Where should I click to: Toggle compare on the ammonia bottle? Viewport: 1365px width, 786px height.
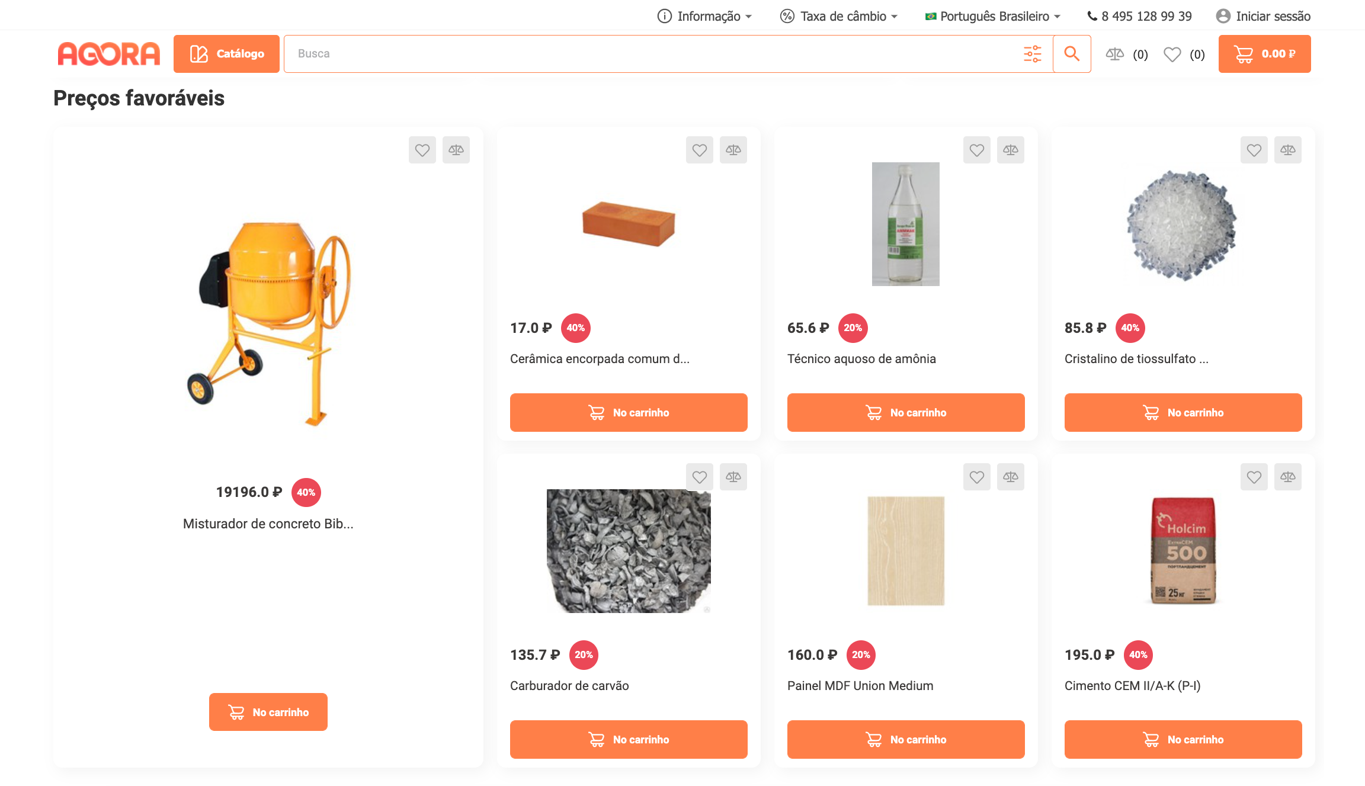click(x=1010, y=150)
